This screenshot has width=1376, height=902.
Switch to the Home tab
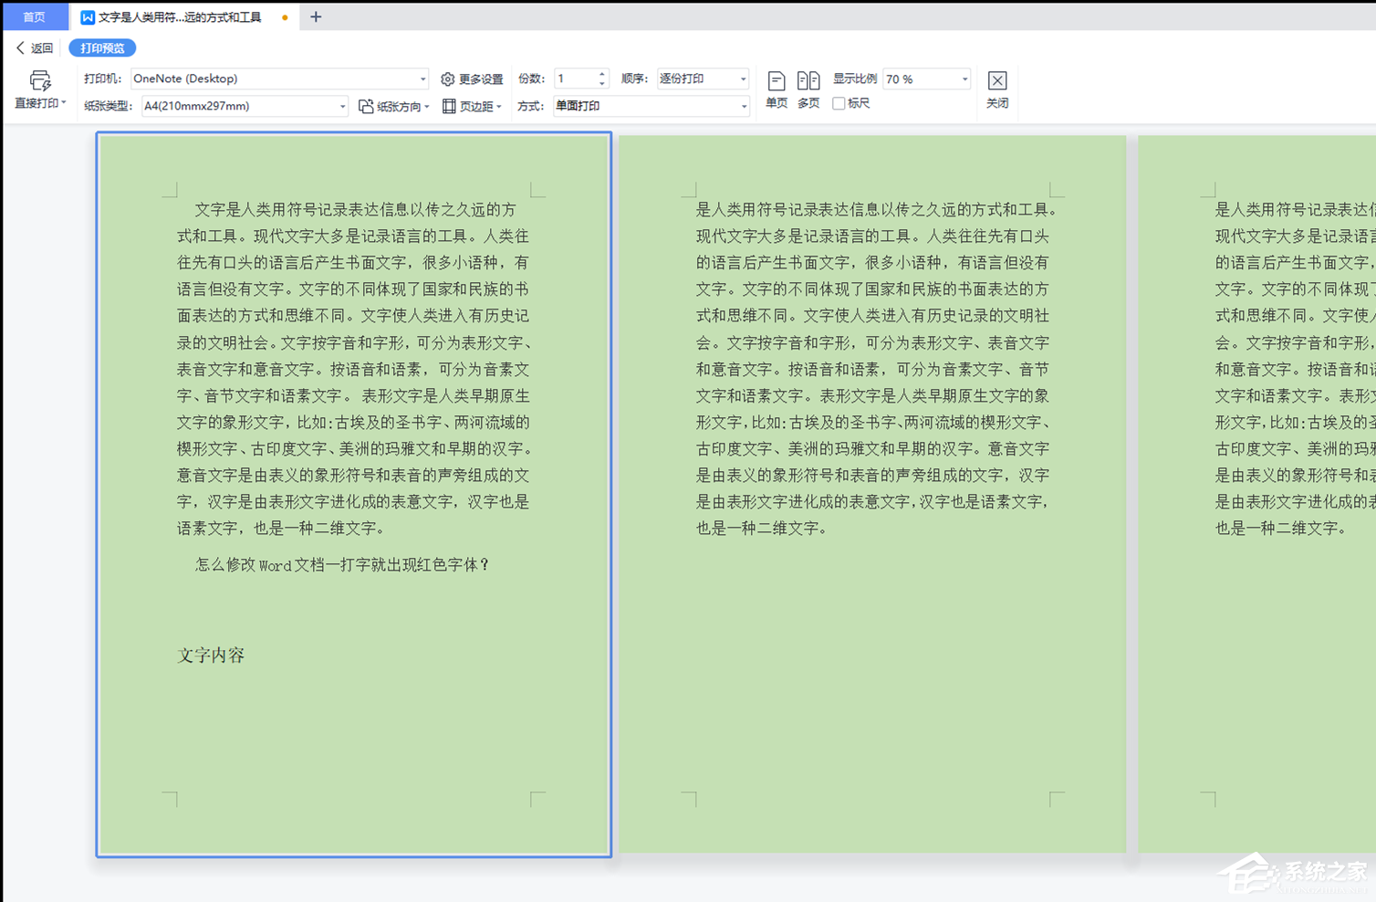coord(34,16)
